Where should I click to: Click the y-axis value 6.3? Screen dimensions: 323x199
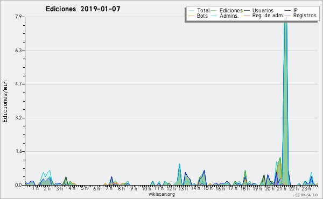click(18, 51)
